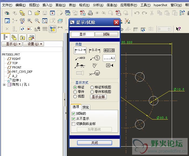Screen dimensions: 189x156
Task: Click the zoom in magnifier icon
Action: 30,21
